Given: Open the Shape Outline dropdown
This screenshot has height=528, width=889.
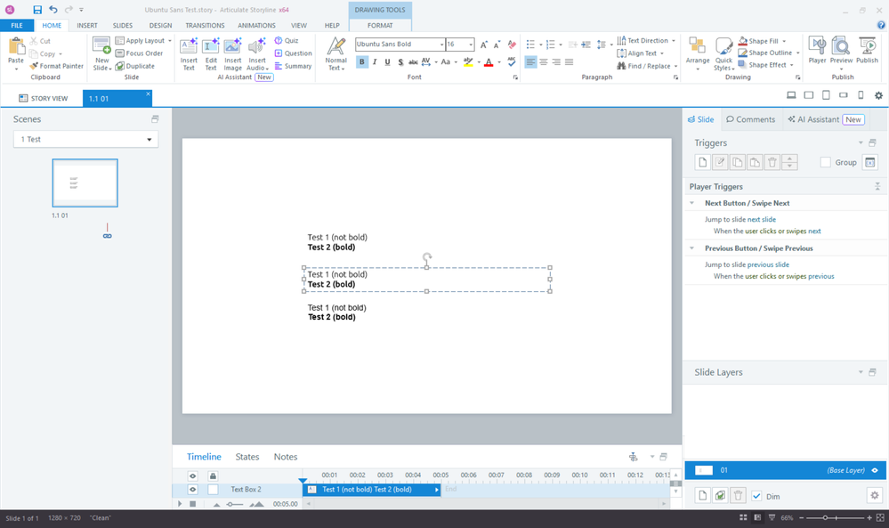Looking at the screenshot, I should click(797, 53).
